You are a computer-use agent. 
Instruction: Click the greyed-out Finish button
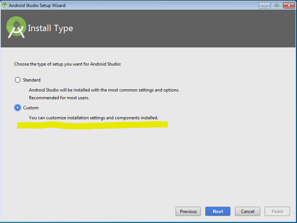(x=277, y=211)
